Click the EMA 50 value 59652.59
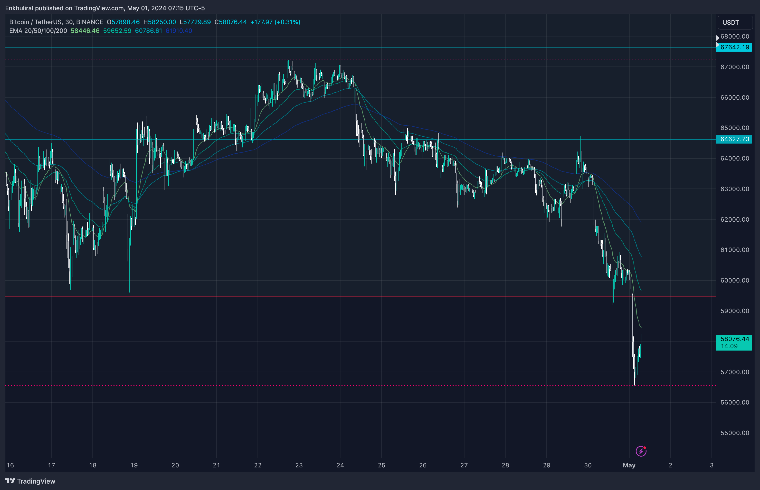 coord(117,31)
